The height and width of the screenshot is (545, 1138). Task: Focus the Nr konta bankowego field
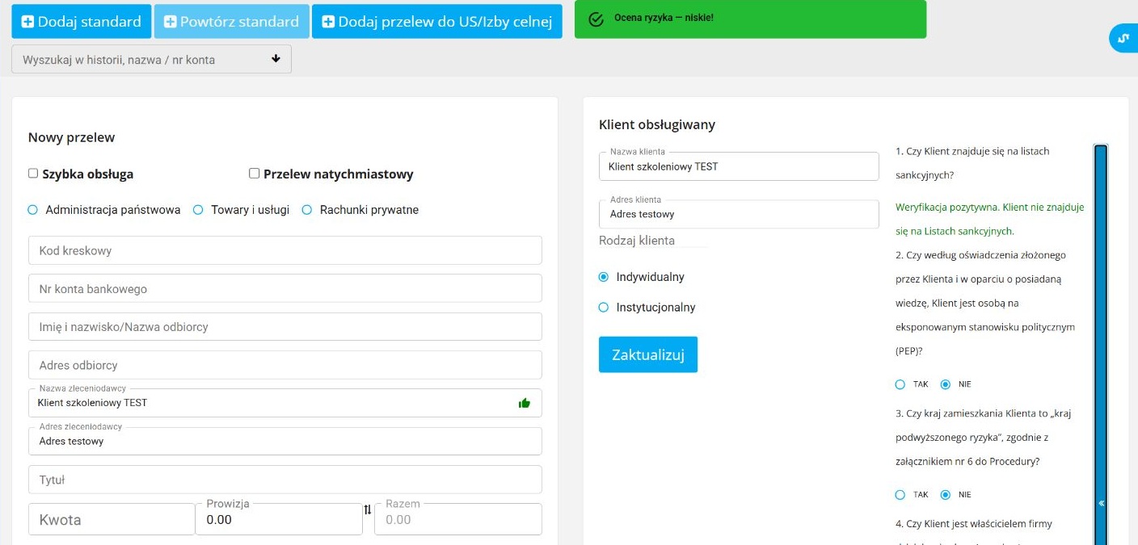click(x=284, y=289)
